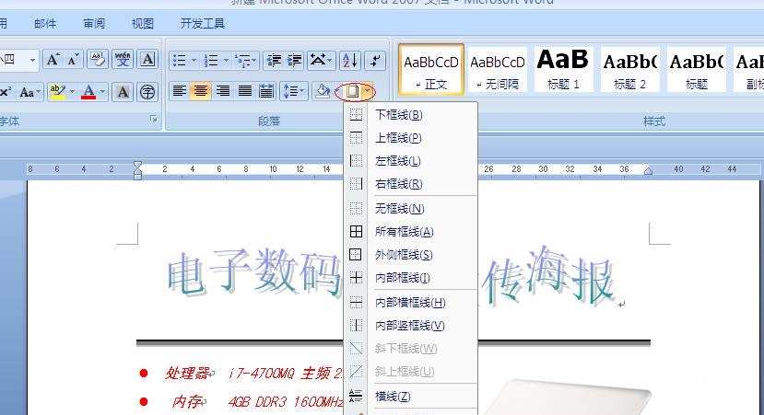Image resolution: width=764 pixels, height=415 pixels.
Task: Open the Font dialog launcher
Action: coord(154,119)
